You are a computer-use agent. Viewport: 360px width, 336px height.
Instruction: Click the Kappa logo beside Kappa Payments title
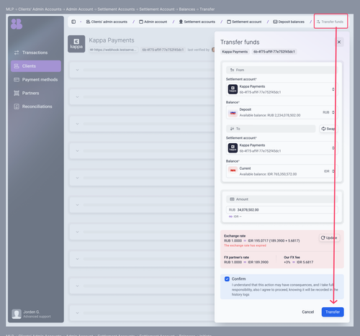pyautogui.click(x=76, y=44)
